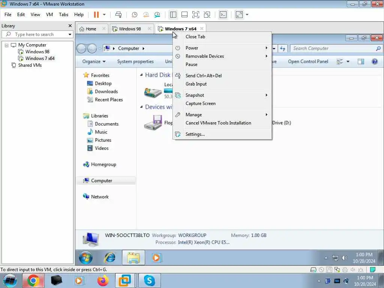
Task: Open Snapshot Manager toolbar icon
Action: coord(157,15)
